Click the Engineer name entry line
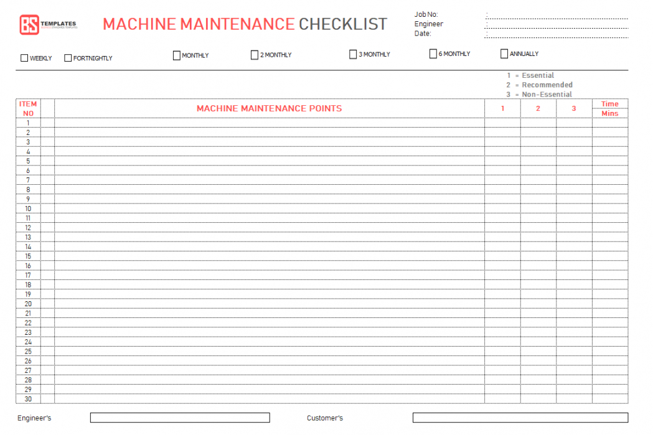 (556, 25)
